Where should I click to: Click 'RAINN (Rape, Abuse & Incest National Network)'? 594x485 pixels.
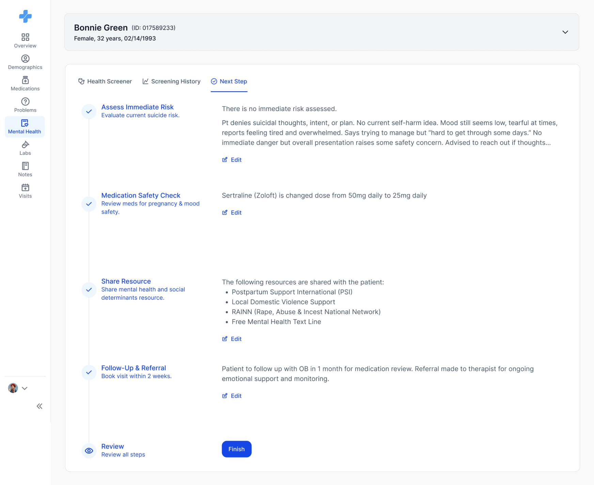point(306,312)
